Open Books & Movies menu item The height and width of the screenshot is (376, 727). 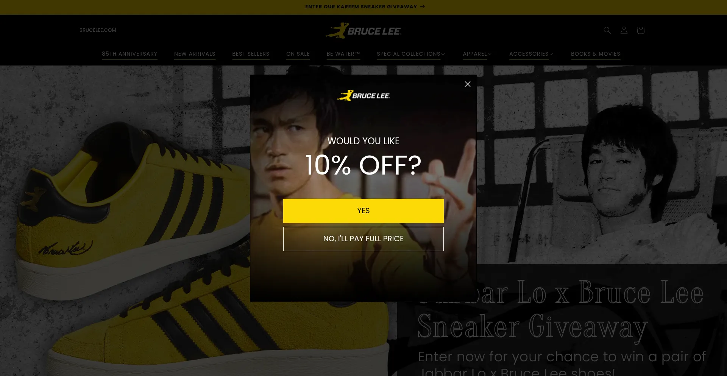(596, 54)
